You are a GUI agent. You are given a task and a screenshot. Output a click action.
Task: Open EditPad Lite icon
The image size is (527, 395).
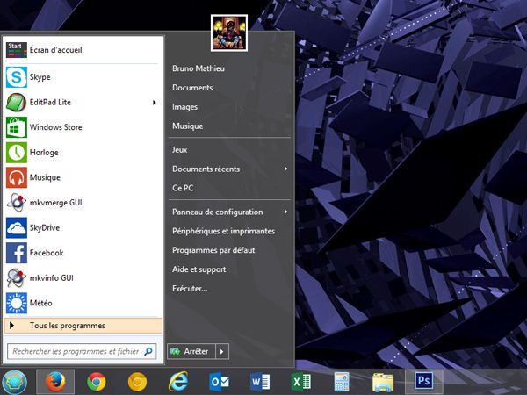tap(17, 102)
